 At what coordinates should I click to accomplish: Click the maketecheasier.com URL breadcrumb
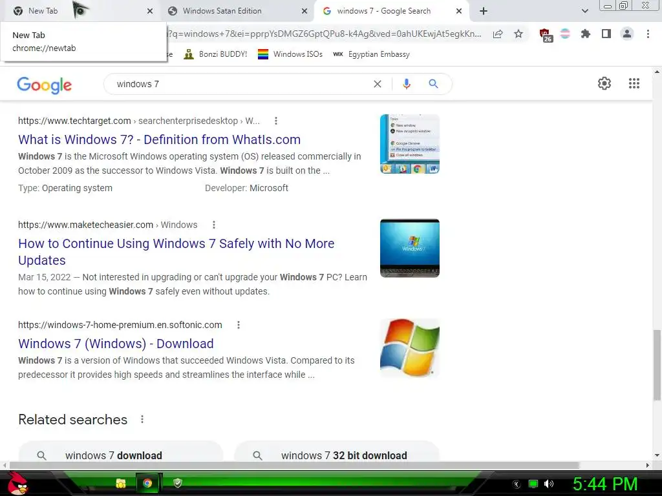[x=108, y=225]
